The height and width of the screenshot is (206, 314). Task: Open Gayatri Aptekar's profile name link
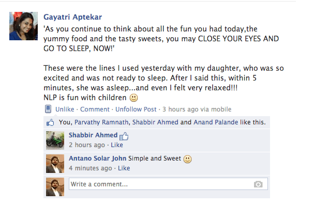coord(73,17)
